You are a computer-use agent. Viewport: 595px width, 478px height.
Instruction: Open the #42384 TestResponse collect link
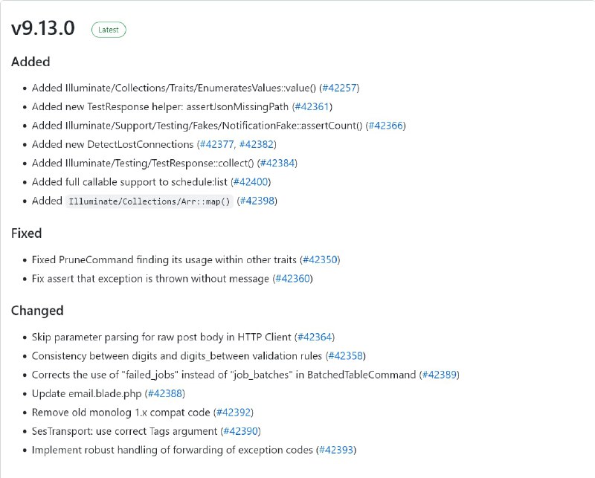pyautogui.click(x=277, y=163)
